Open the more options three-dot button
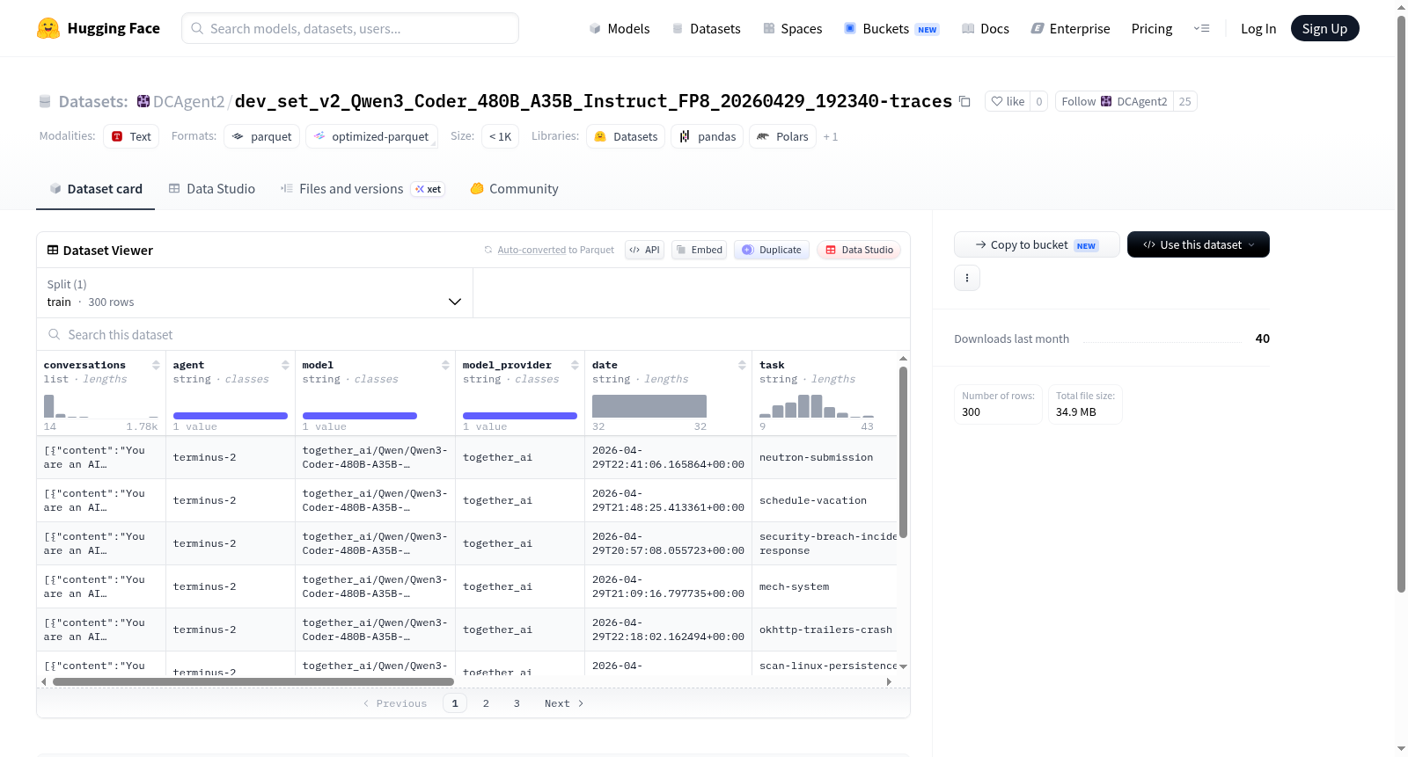This screenshot has height=757, width=1408. point(967,278)
